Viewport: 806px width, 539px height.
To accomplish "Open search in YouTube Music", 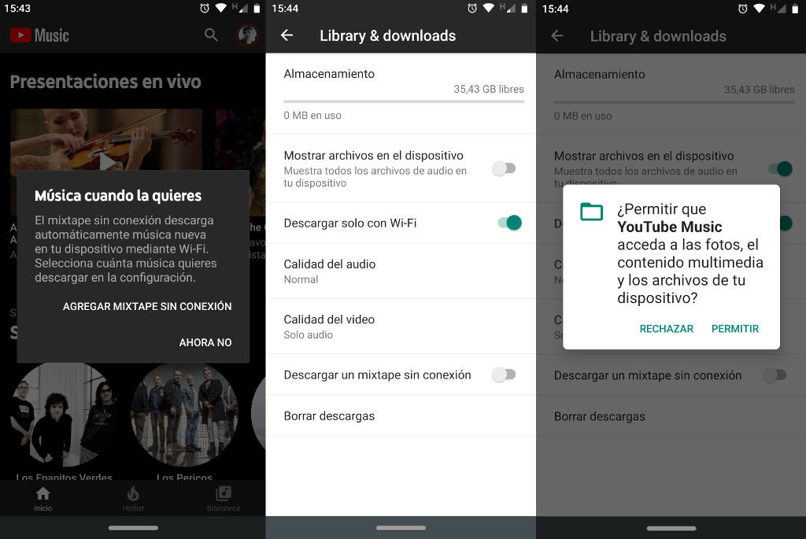I will [x=211, y=35].
